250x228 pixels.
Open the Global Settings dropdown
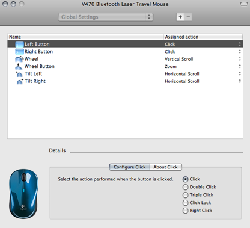[106, 17]
